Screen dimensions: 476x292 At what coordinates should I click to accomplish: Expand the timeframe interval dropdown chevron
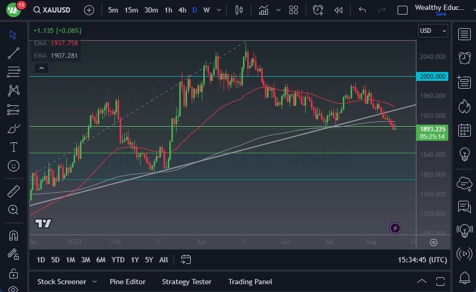(x=218, y=10)
